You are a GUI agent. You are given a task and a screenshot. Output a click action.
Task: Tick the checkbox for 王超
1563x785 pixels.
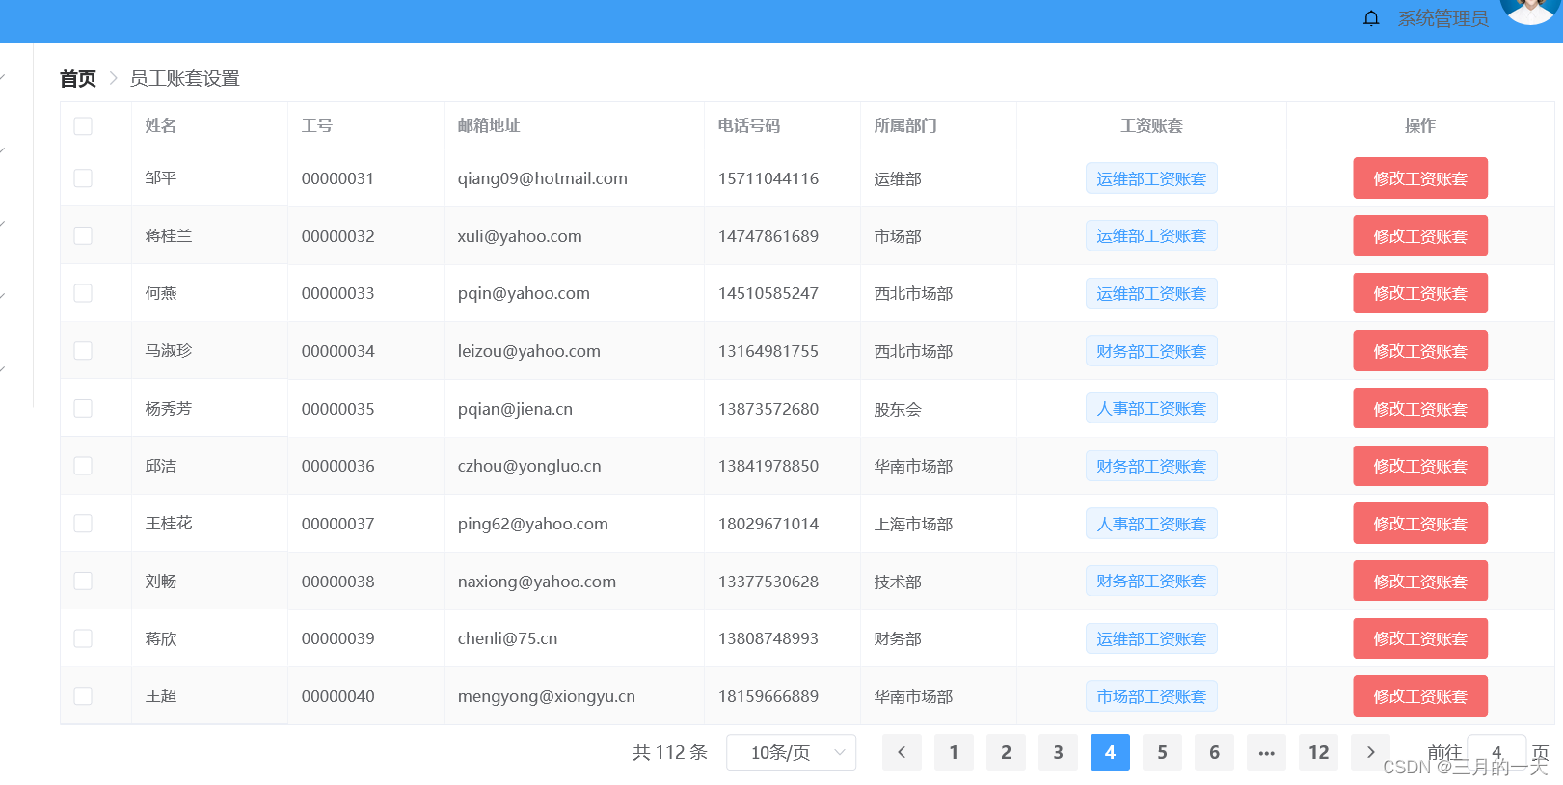[x=83, y=696]
